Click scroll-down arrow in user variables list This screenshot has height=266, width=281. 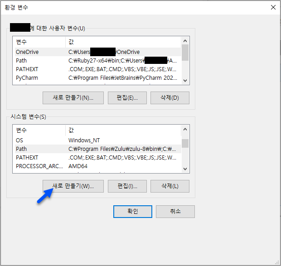pos(185,80)
